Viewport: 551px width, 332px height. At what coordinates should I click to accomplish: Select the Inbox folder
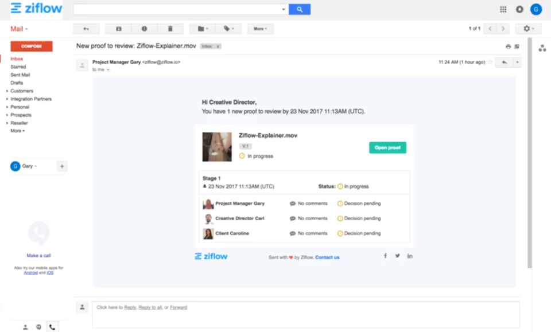click(17, 58)
